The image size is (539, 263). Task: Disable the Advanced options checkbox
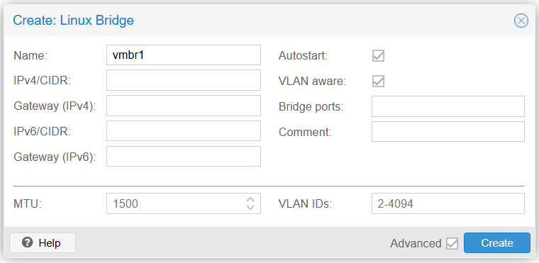(x=452, y=243)
